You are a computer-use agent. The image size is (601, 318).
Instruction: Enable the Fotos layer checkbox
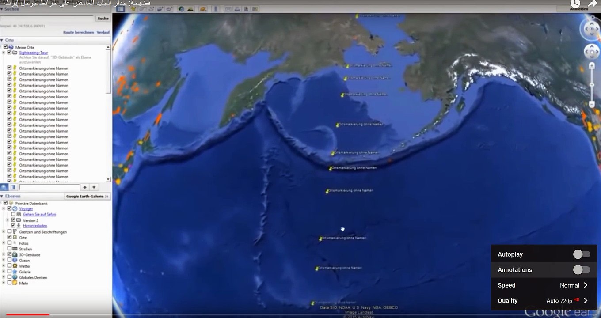pyautogui.click(x=9, y=243)
